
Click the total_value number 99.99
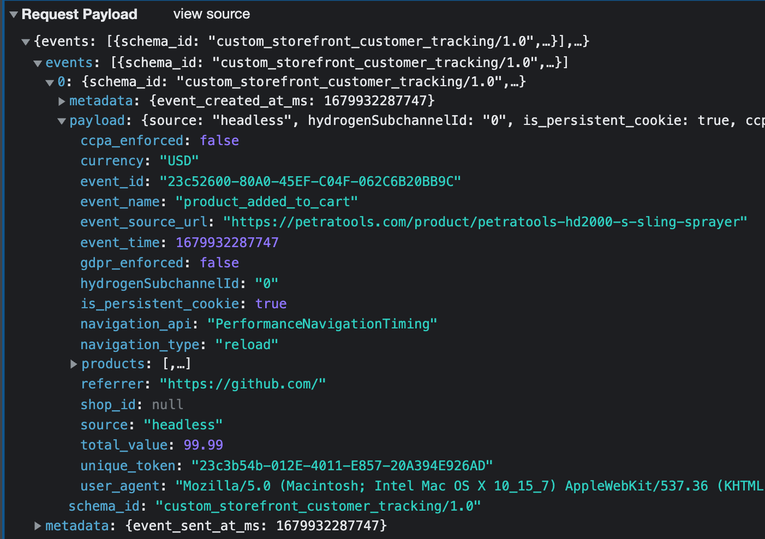point(203,445)
